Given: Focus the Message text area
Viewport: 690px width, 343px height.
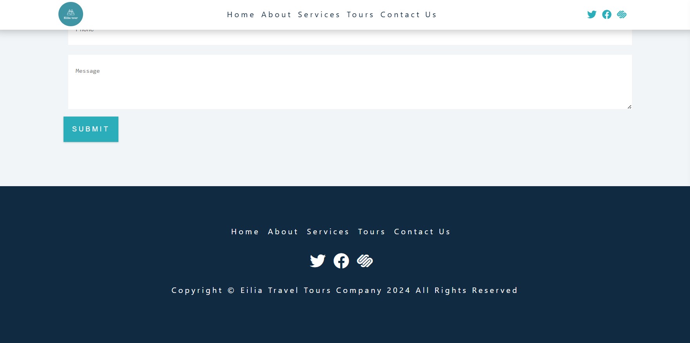Looking at the screenshot, I should point(350,82).
